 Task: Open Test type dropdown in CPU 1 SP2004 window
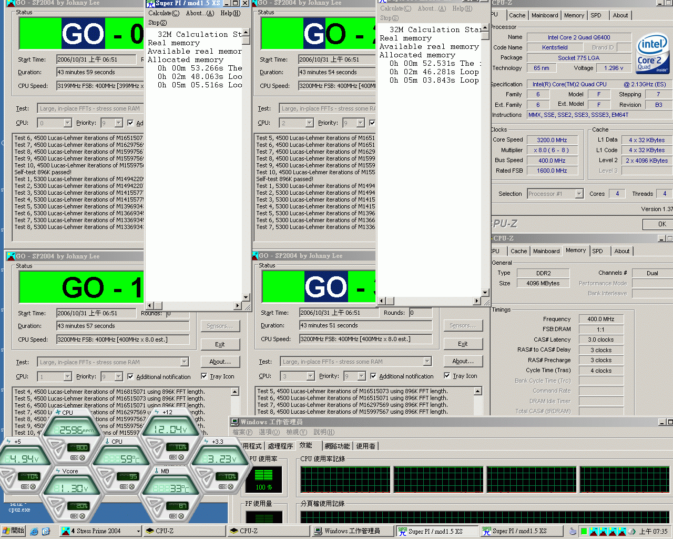pyautogui.click(x=184, y=362)
